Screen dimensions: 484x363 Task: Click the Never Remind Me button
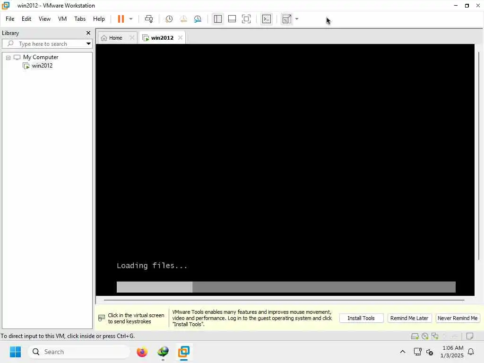[458, 318]
